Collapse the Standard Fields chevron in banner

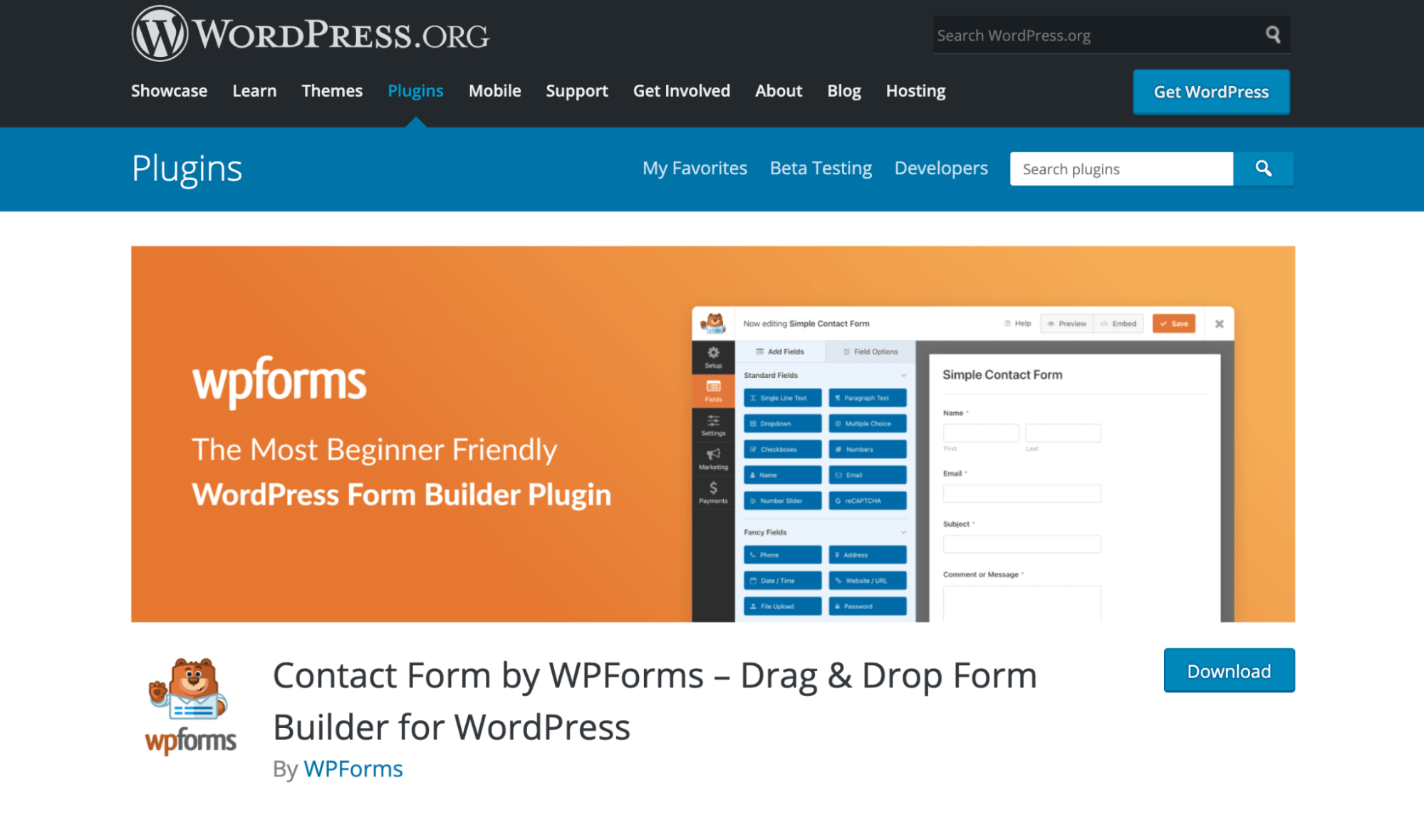pyautogui.click(x=903, y=375)
